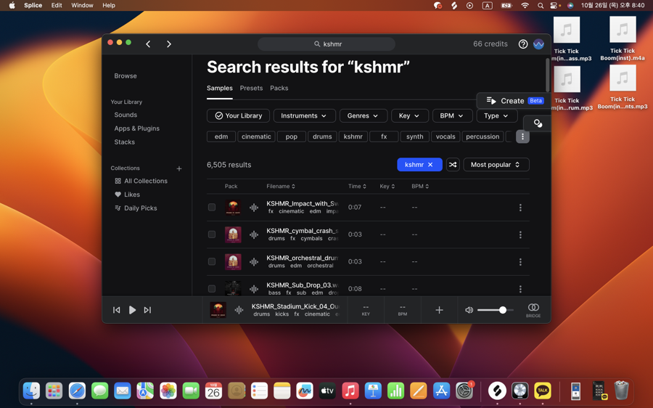Expand the Key filter dropdown
The width and height of the screenshot is (653, 408).
click(410, 116)
